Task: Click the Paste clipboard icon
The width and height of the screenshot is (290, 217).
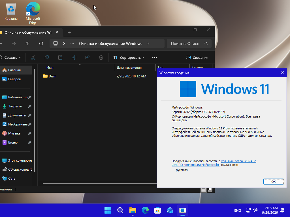Action: [x=60, y=58]
